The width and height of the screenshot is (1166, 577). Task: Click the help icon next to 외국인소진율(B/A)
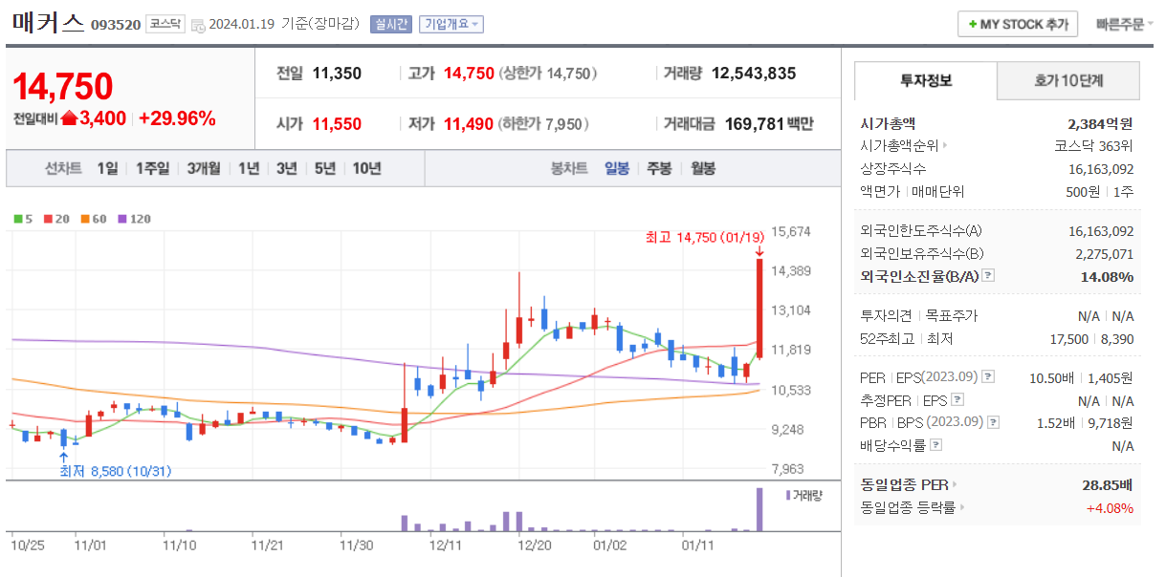988,276
